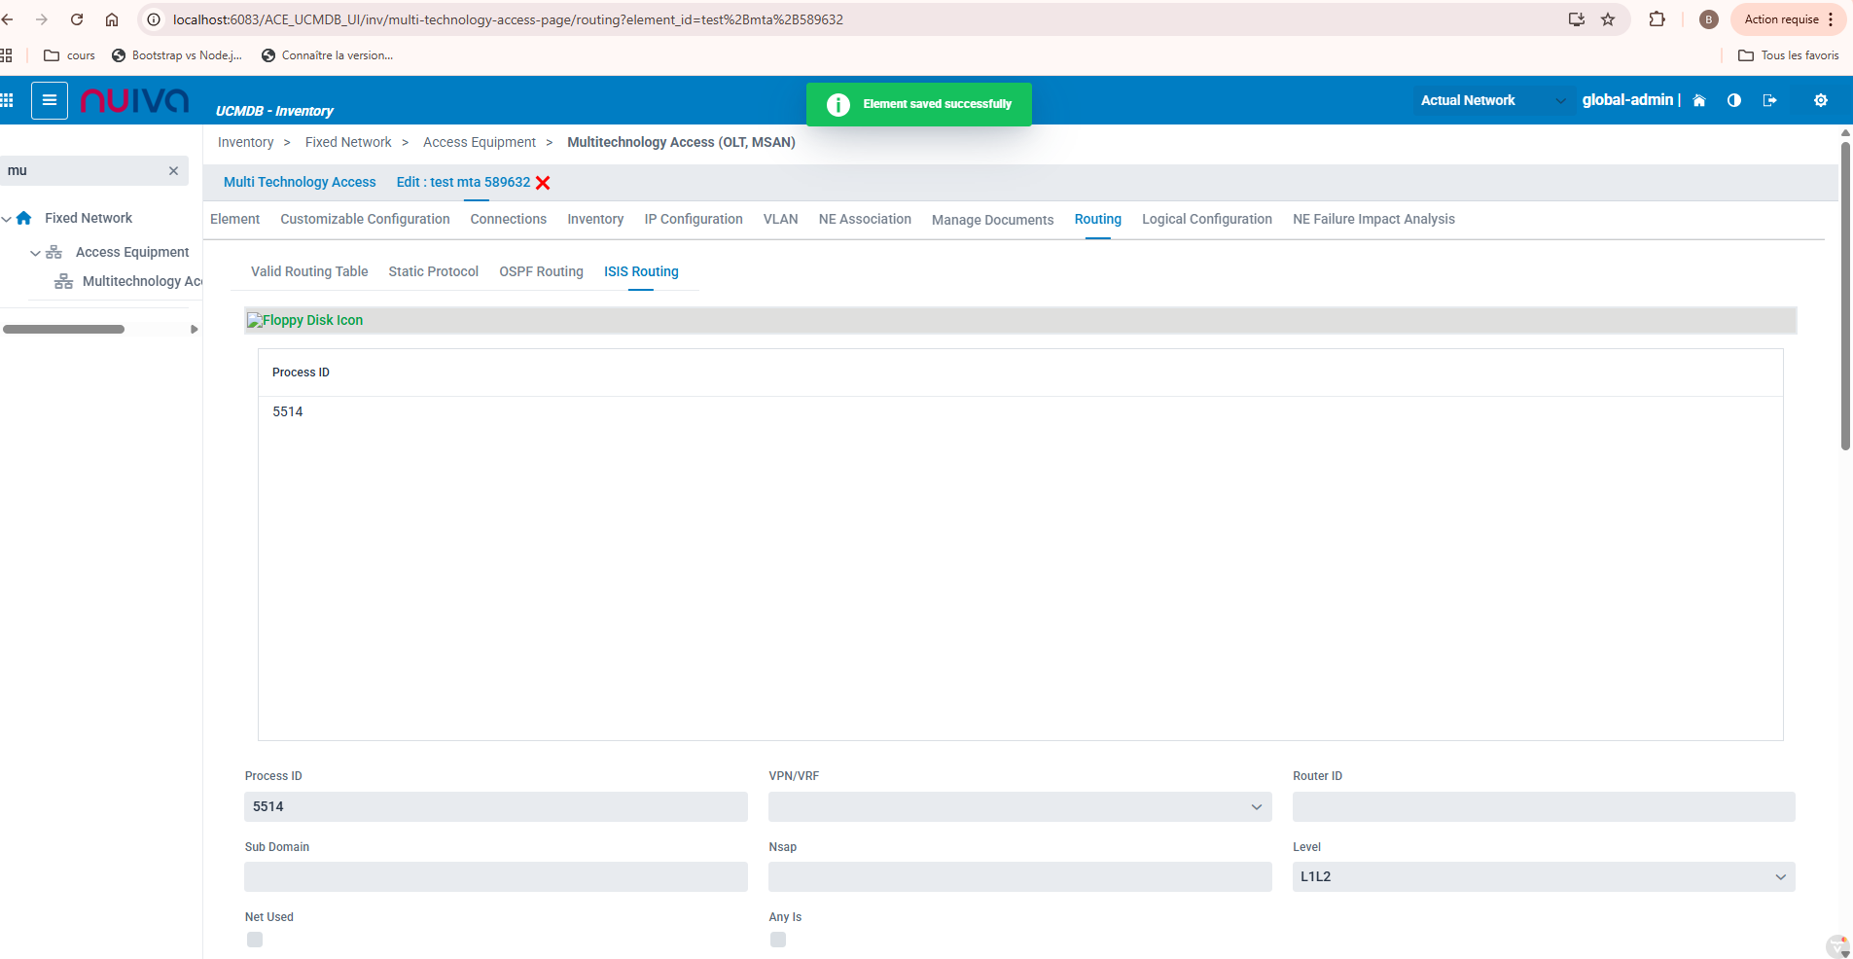Open the apps grid launcher icon
The image size is (1853, 959).
pos(7,100)
